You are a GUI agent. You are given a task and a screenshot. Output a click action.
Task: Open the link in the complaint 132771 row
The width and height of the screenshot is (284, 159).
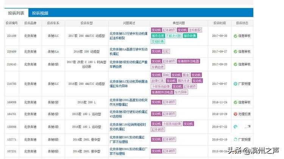(x=127, y=139)
